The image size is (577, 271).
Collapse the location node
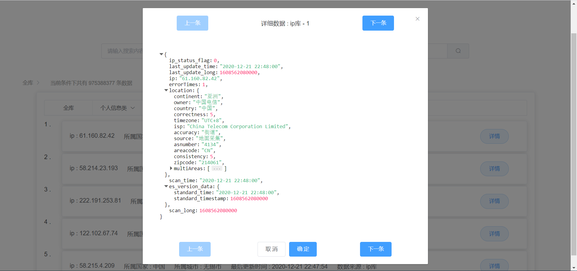(166, 90)
